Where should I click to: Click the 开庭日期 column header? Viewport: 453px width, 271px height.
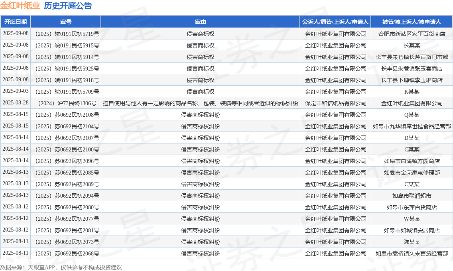15,22
